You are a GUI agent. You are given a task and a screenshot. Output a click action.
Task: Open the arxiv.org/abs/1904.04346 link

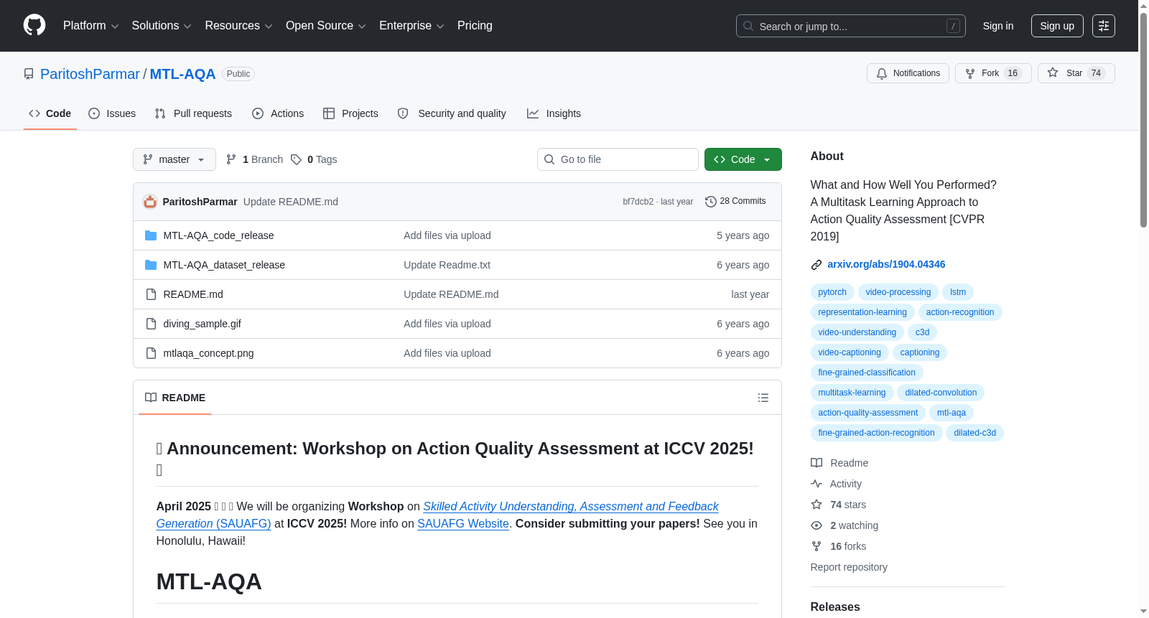(x=886, y=264)
